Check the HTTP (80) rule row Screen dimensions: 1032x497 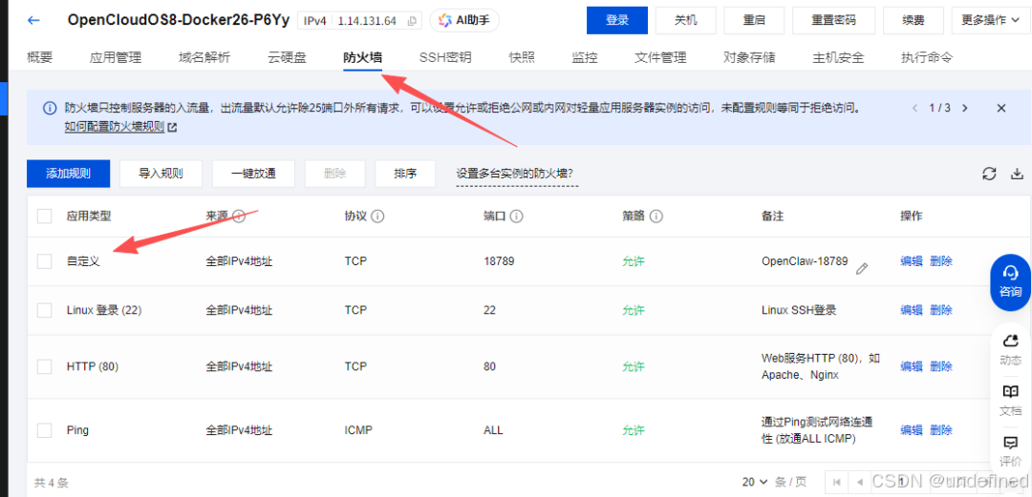45,367
